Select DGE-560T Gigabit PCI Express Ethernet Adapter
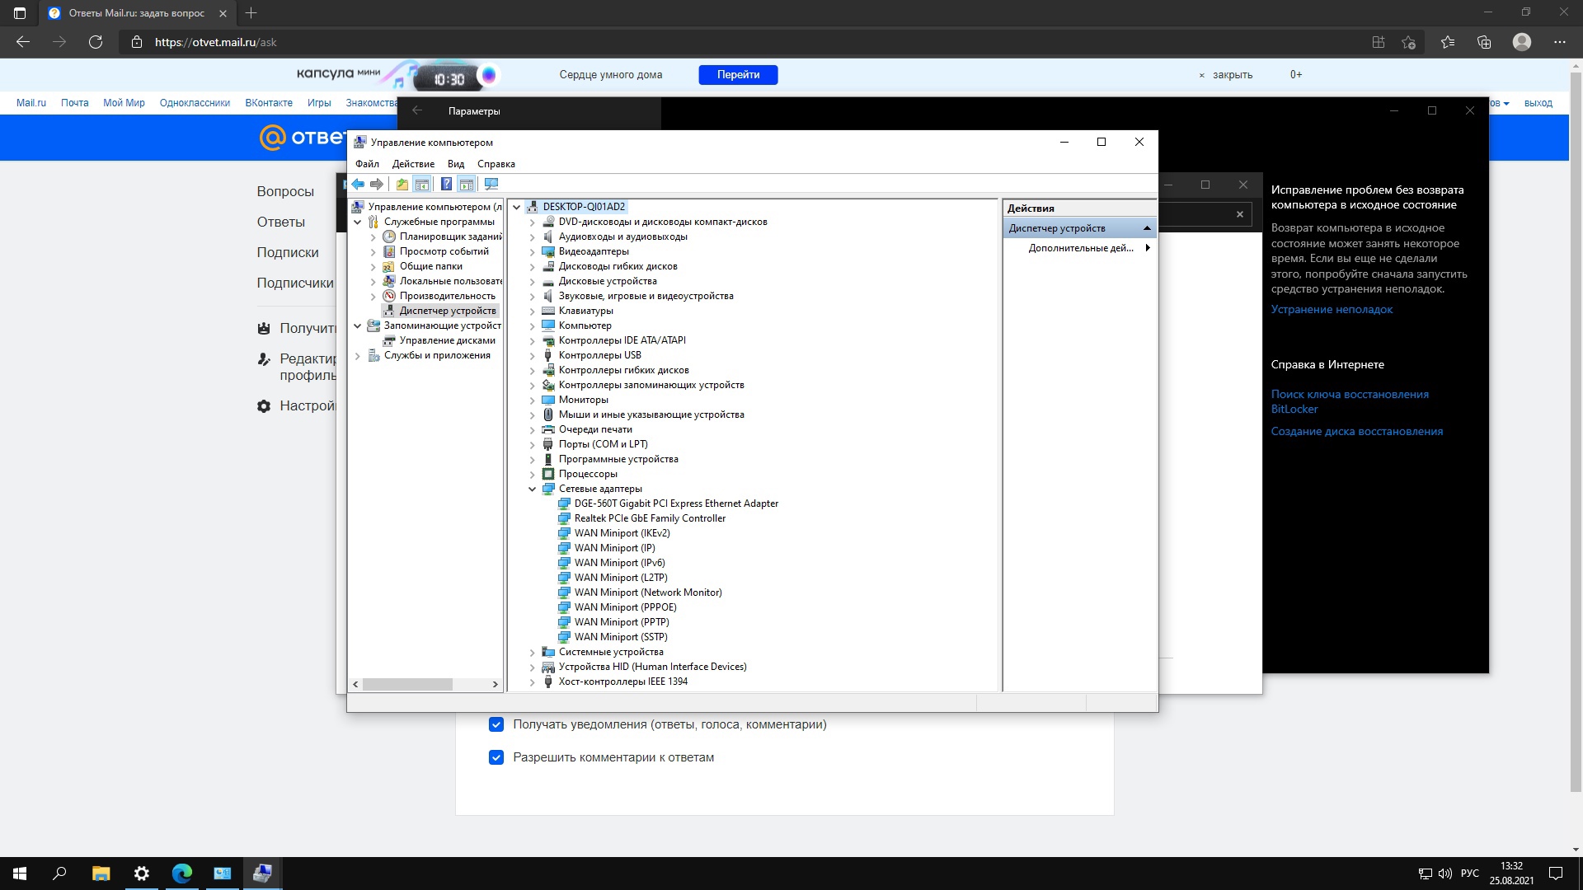Viewport: 1583px width, 890px height. pos(676,504)
